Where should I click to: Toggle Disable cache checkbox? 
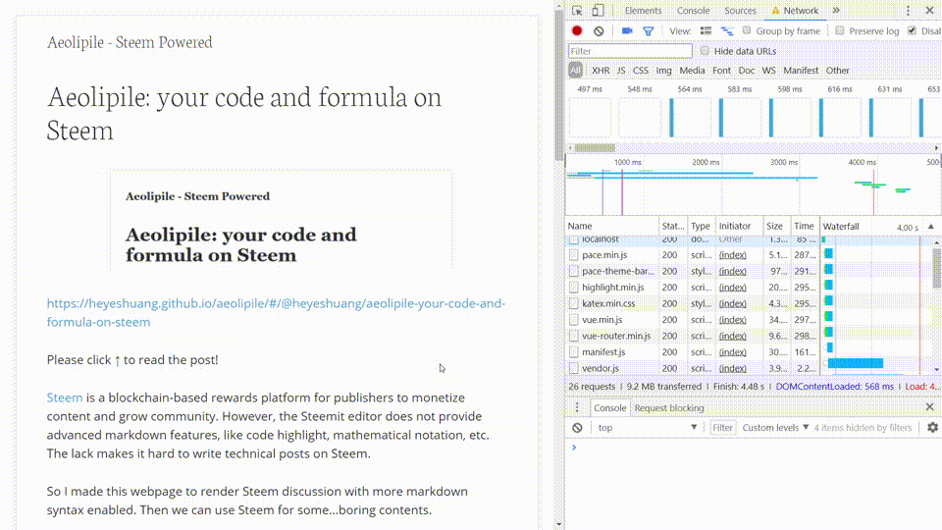(912, 30)
